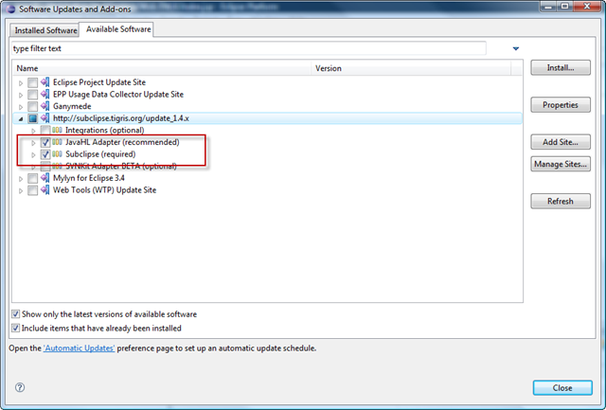Check the Ganymede checkbox
Screen dimensions: 606x410
33,107
